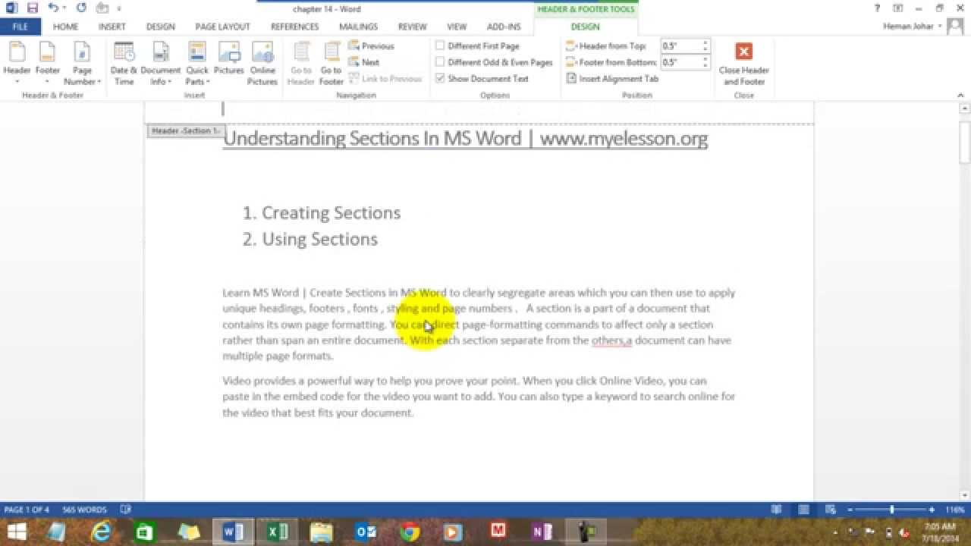Open the ADD-INS tab
971x546 pixels.
(x=504, y=27)
